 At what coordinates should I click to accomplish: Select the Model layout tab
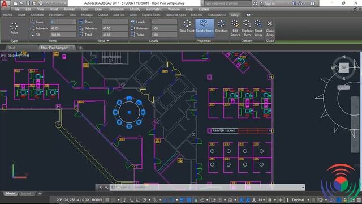click(11, 193)
